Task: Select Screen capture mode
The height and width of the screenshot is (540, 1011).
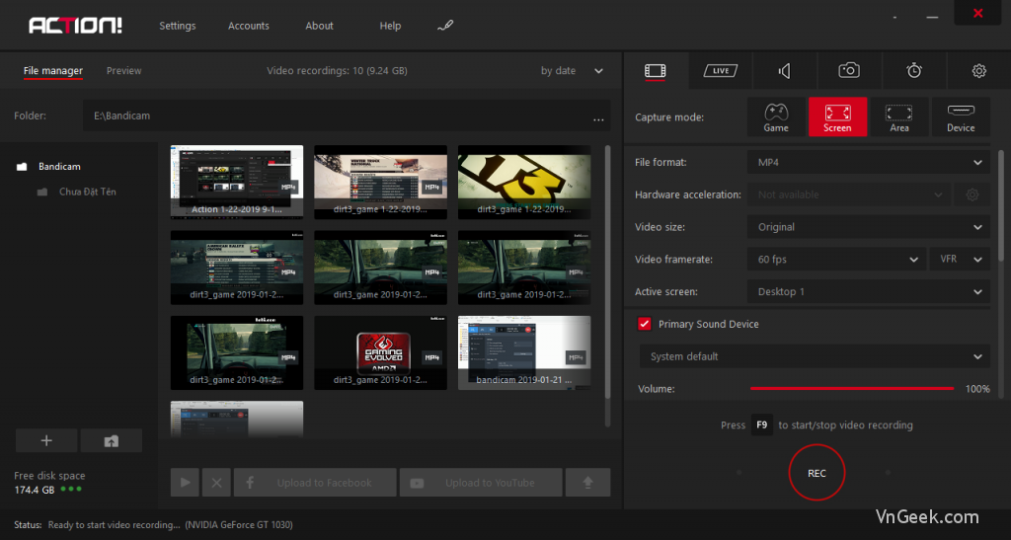Action: pyautogui.click(x=837, y=116)
